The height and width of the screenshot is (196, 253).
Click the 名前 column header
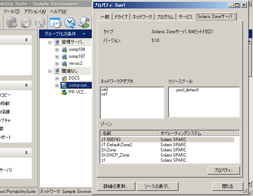(129, 133)
